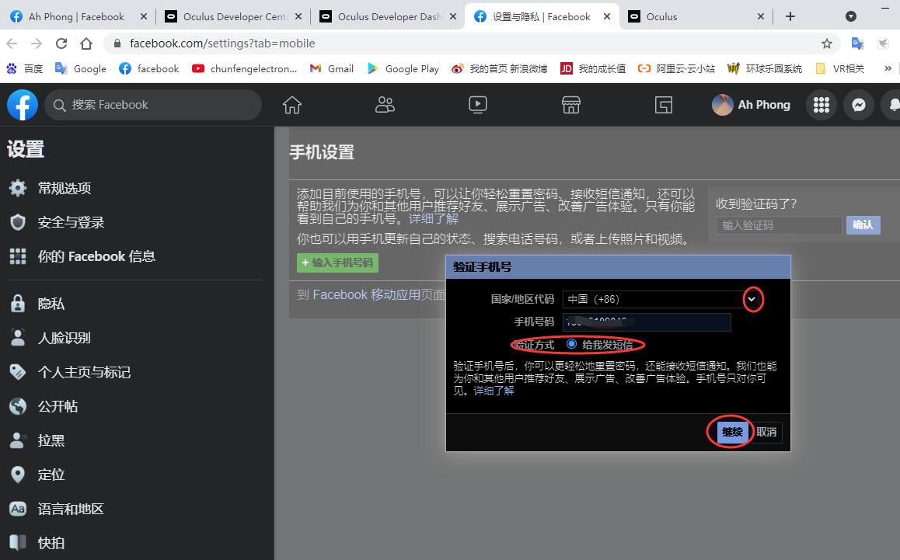Switch to the Oculus Developer Dashboard tab
This screenshot has height=560, width=900.
(388, 16)
